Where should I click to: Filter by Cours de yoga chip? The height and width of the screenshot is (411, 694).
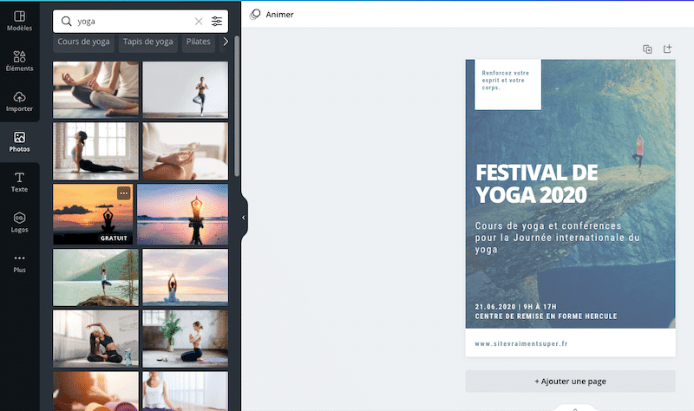pos(83,42)
